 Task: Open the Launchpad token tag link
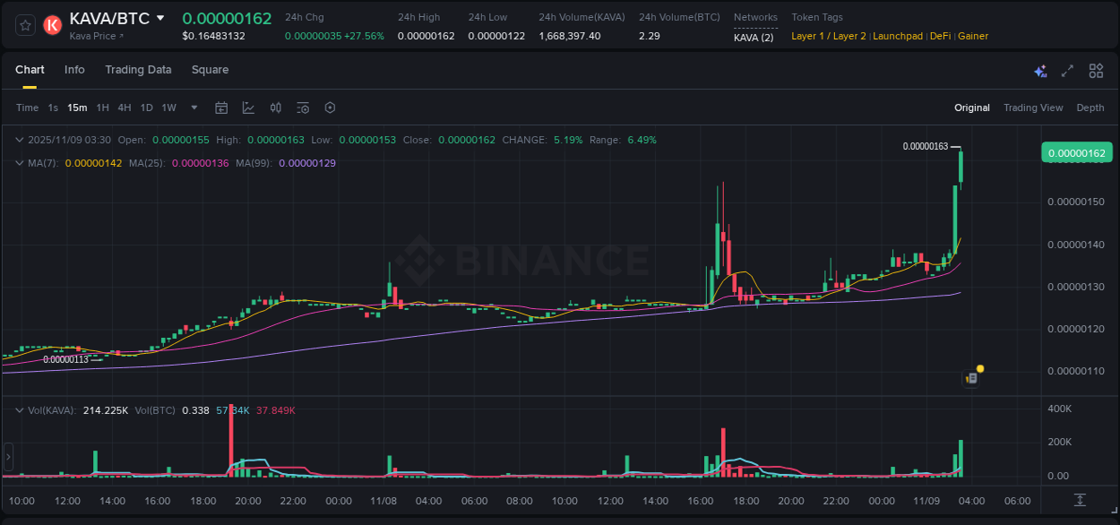(x=898, y=36)
